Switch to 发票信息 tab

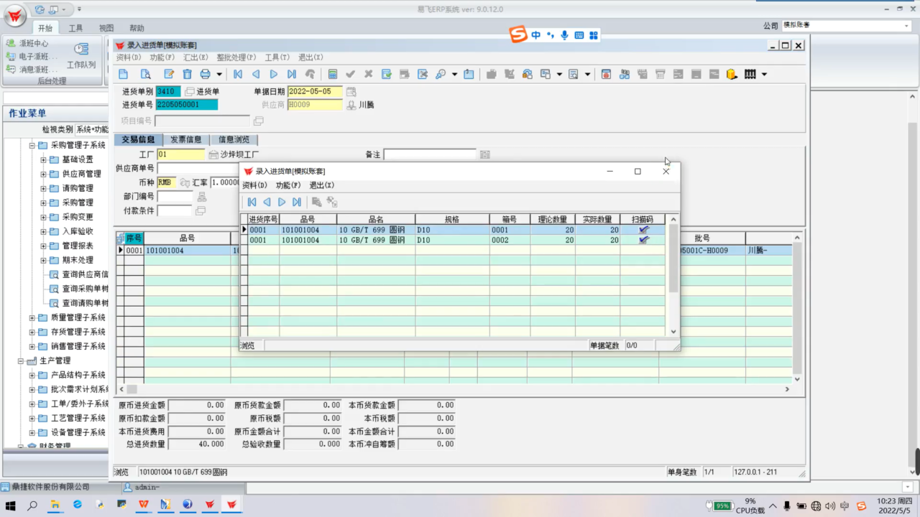(x=186, y=140)
